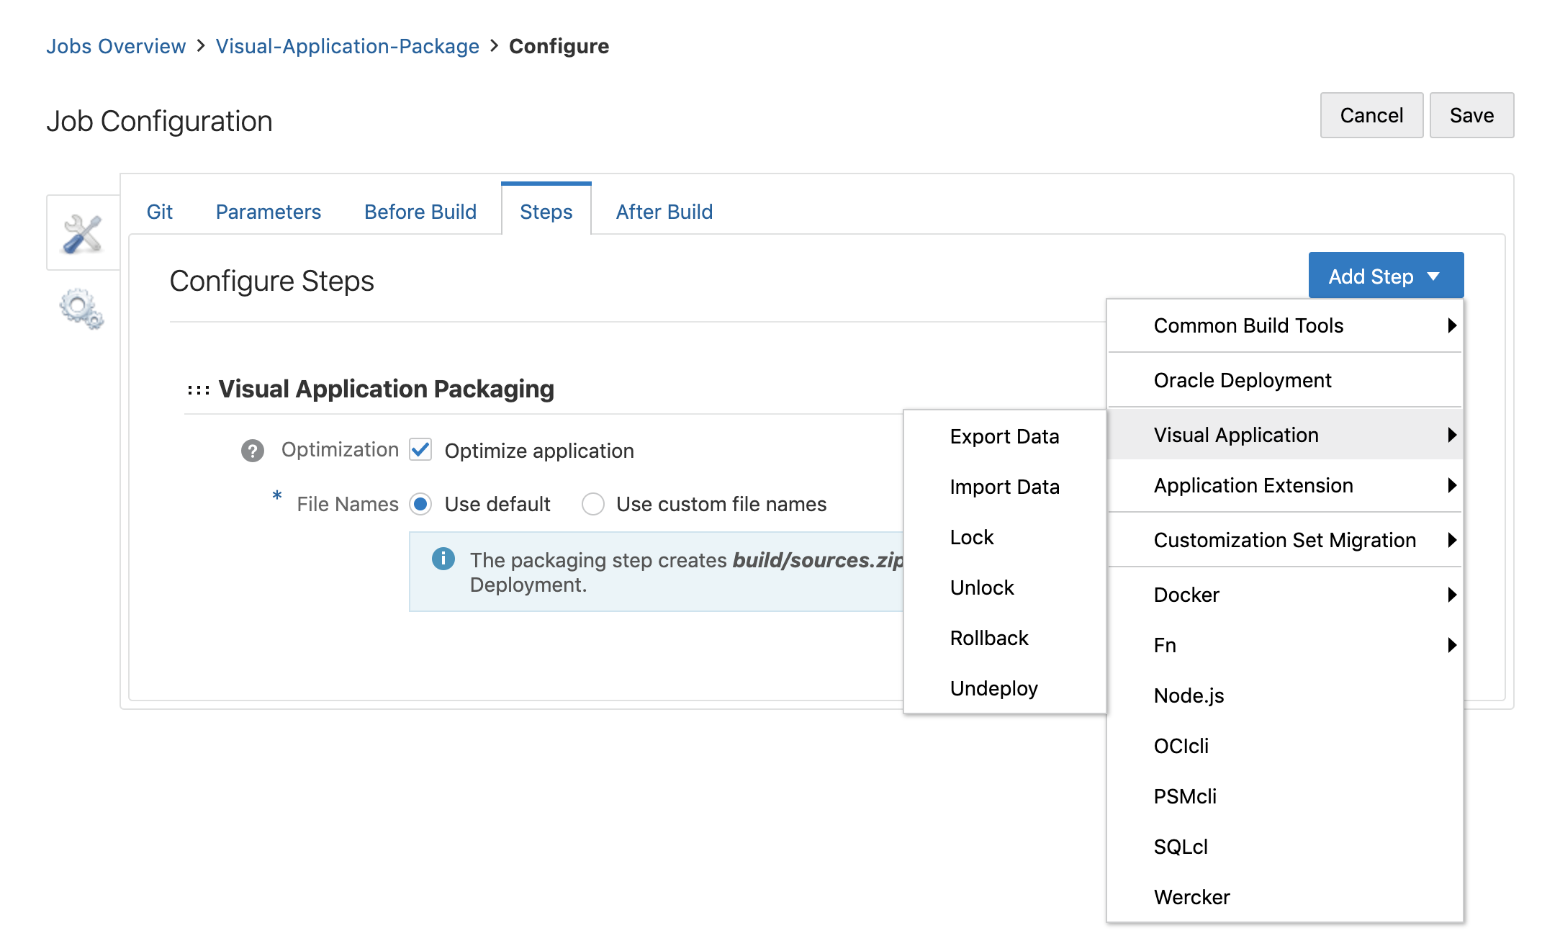1542x946 pixels.
Task: Choose Export Data from submenu
Action: (1004, 436)
